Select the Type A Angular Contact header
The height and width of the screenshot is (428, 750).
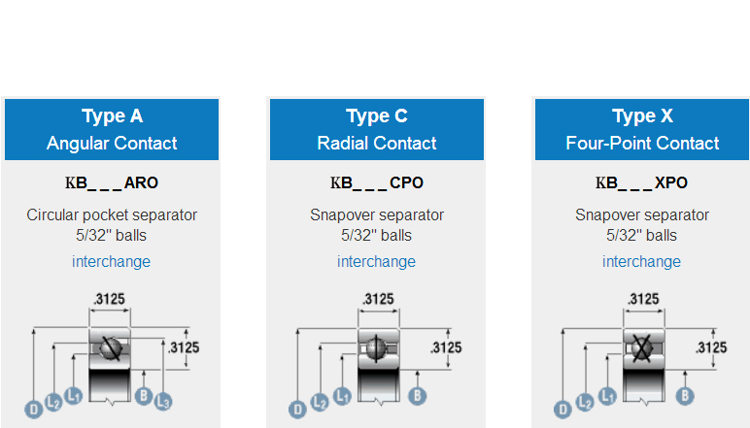[112, 129]
